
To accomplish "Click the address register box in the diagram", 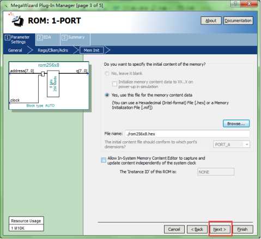I will 43,74.
